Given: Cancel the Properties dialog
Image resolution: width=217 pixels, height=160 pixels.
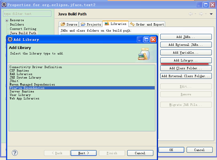Looking at the screenshot, I should pyautogui.click(x=199, y=150).
